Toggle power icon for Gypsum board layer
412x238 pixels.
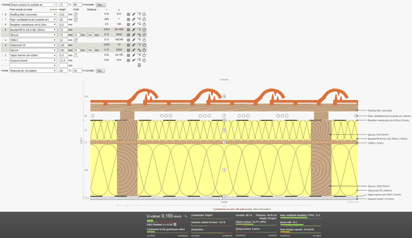(x=144, y=60)
